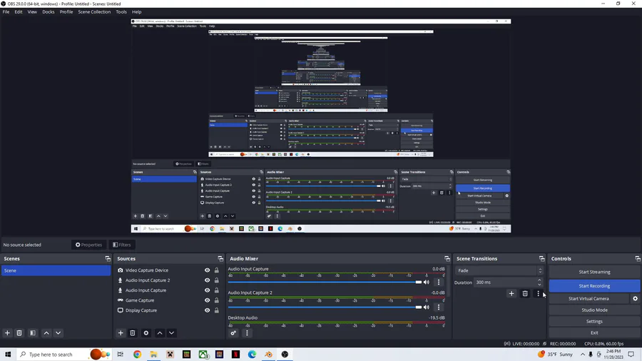
Task: Adjust Audio Input Capture volume slider
Action: tap(325, 282)
